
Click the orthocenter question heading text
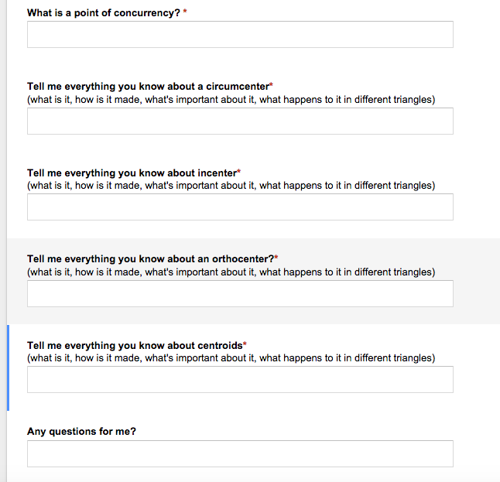150,259
